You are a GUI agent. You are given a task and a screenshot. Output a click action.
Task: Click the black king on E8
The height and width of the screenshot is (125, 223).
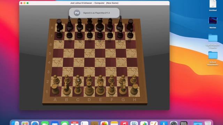100,24
